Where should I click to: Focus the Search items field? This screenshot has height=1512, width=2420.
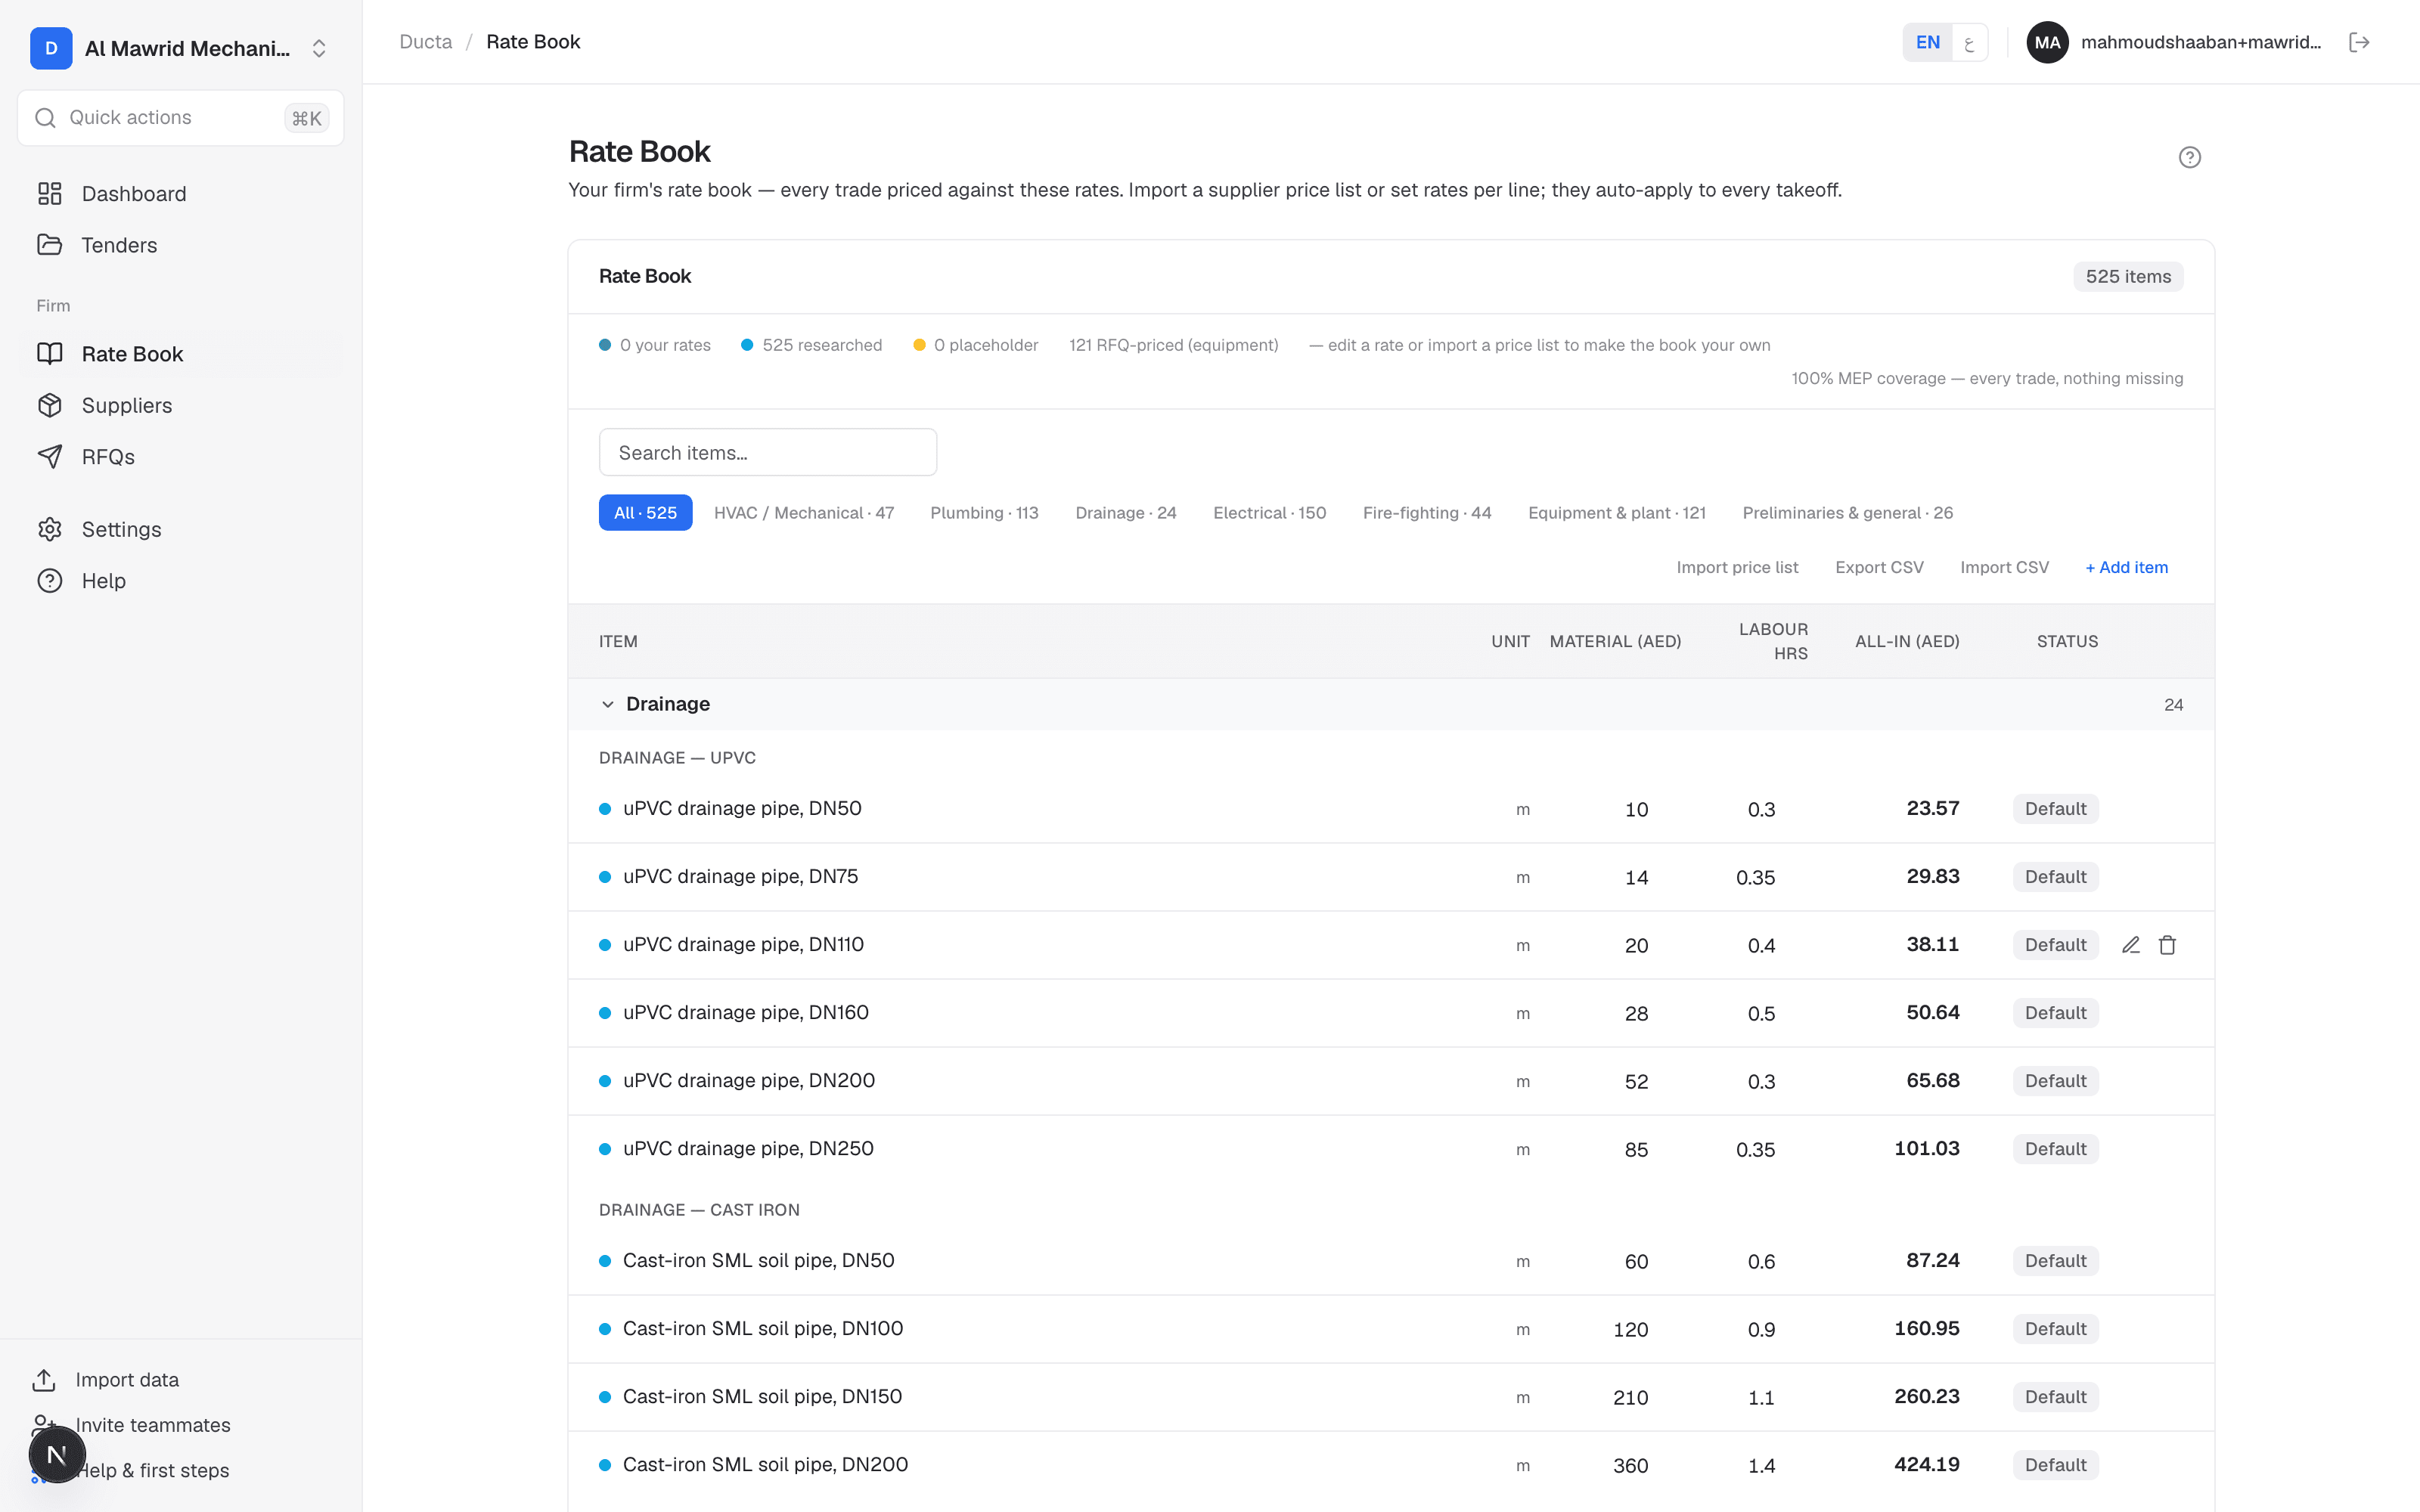point(767,452)
